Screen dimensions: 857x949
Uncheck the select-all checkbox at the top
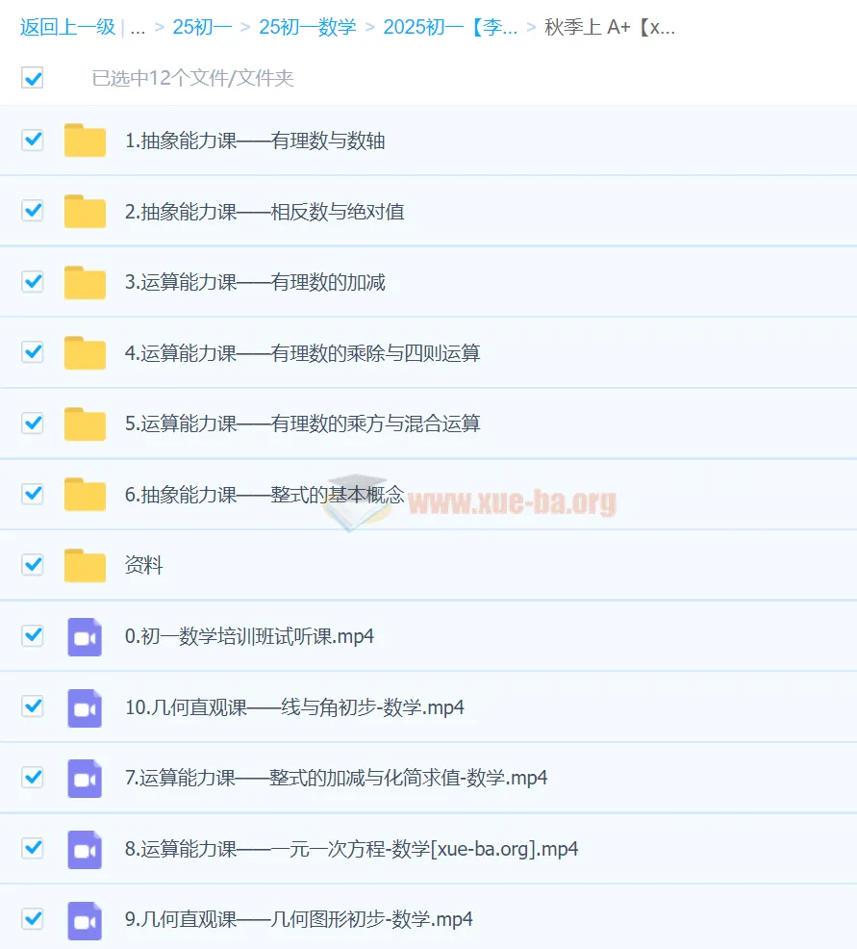pyautogui.click(x=32, y=78)
